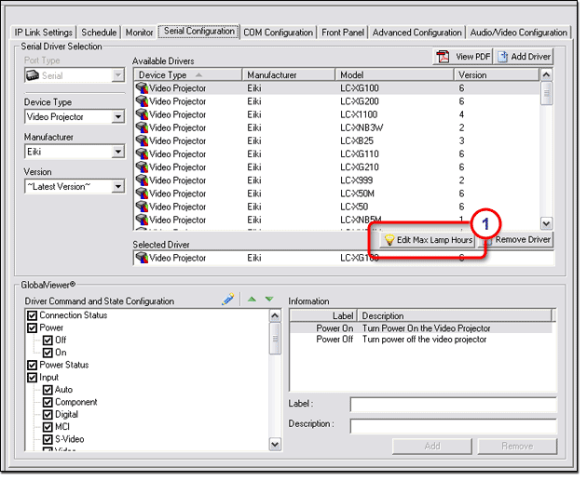587x481 pixels.
Task: Toggle the Input checkbox
Action: click(33, 378)
